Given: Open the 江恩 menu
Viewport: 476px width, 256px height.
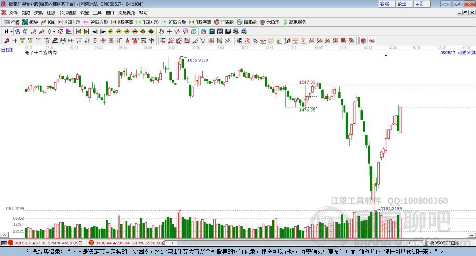Looking at the screenshot, I should 51,13.
